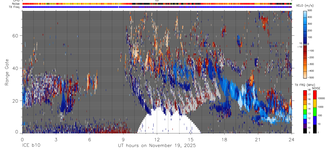This screenshot has height=151, width=328.
Task: Select the "24" tick on the UT hours axis
Action: (x=291, y=139)
